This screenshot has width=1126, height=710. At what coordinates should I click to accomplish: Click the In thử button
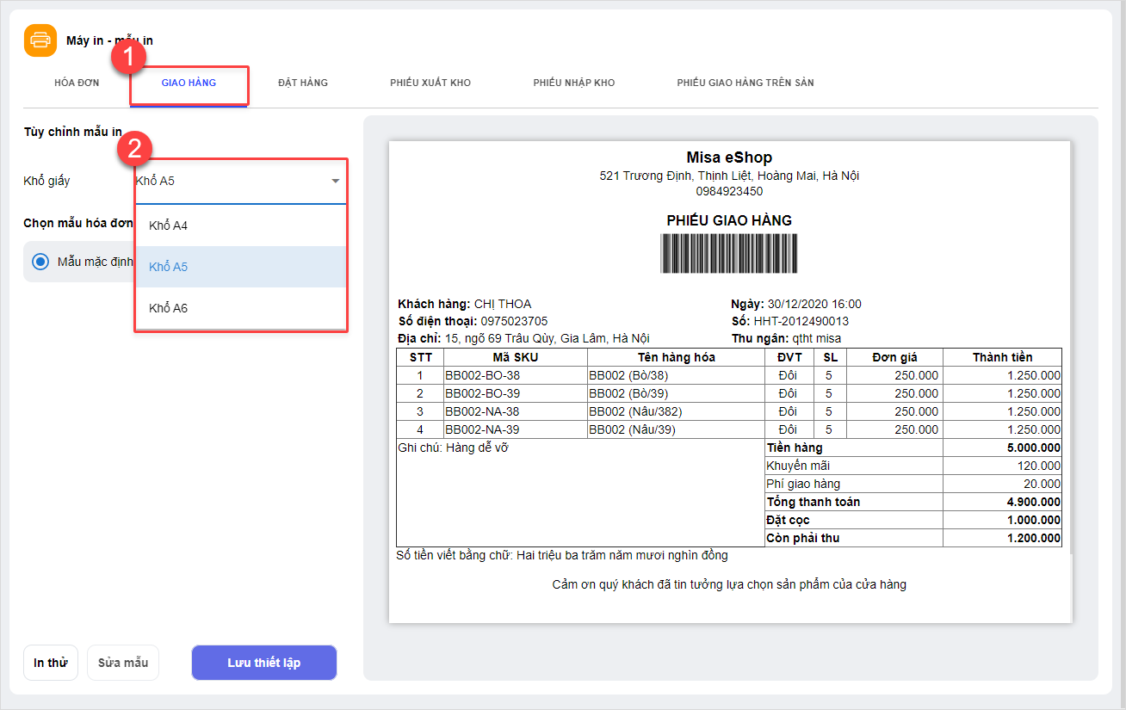[x=51, y=663]
